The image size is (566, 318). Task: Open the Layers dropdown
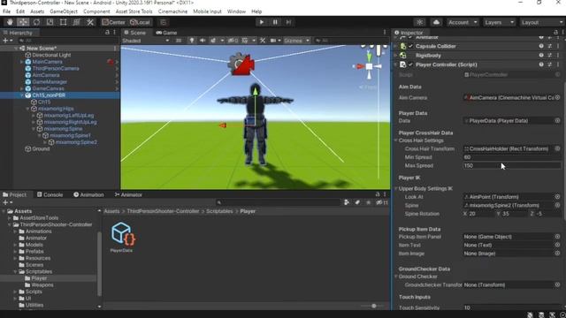(x=499, y=22)
